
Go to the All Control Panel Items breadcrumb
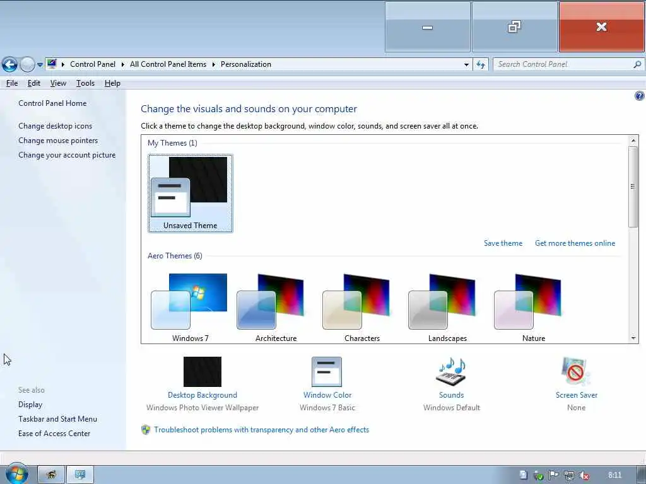(168, 64)
